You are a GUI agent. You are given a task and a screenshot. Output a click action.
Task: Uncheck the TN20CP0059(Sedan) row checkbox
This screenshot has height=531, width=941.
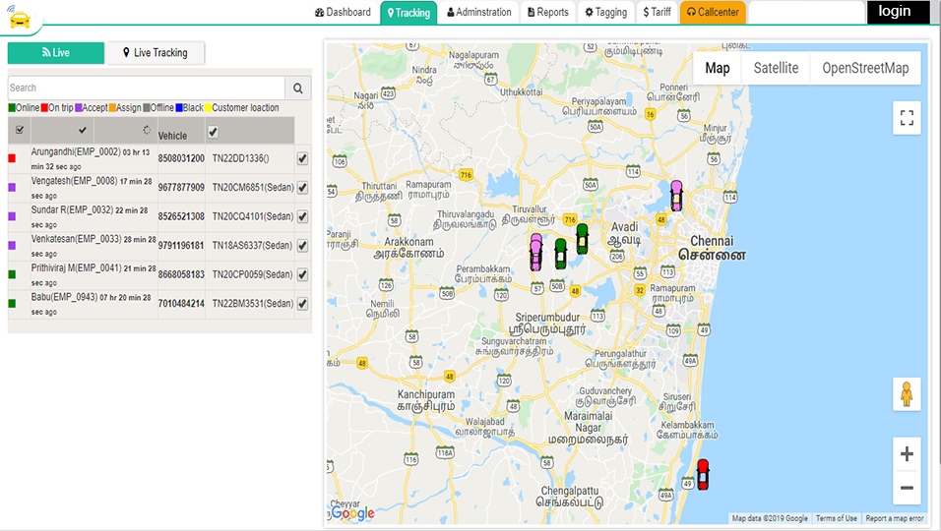click(302, 274)
